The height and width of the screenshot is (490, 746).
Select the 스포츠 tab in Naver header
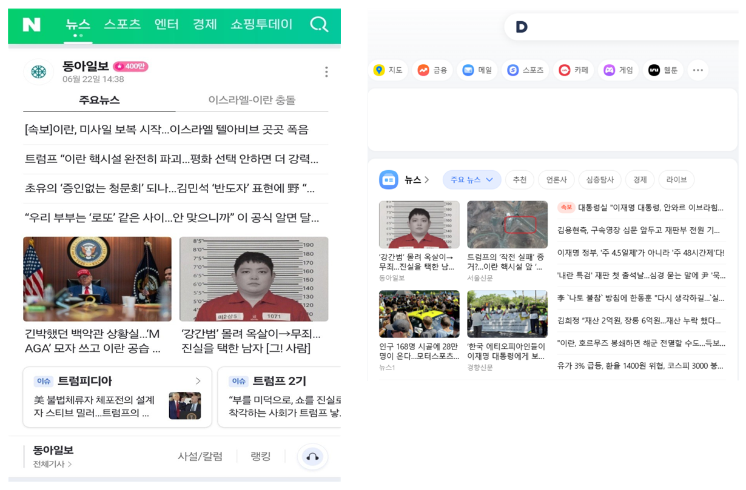pyautogui.click(x=122, y=24)
